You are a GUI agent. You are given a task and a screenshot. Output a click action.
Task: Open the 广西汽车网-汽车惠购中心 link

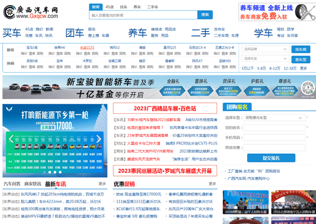coord(248,179)
